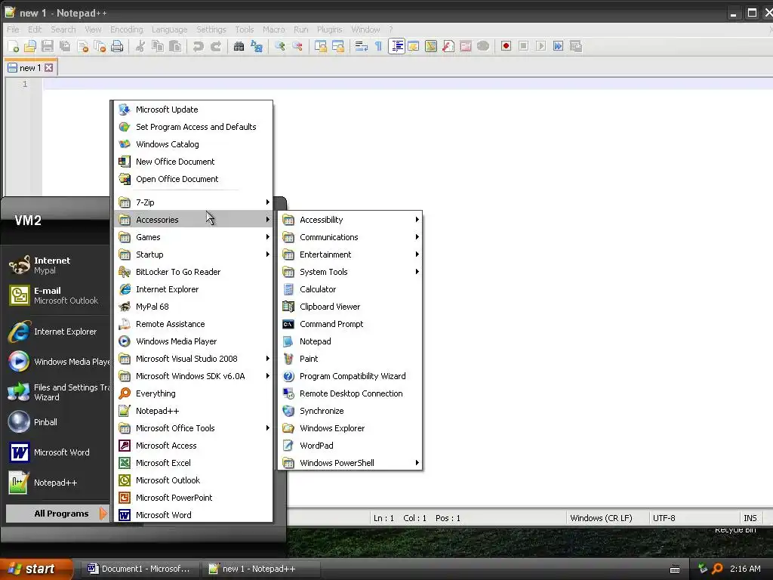Screen dimensions: 773x580
Task: Click the Windows start button
Action: point(36,569)
